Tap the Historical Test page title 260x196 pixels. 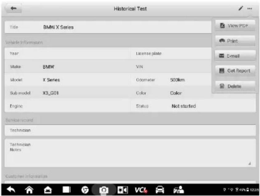(x=130, y=9)
